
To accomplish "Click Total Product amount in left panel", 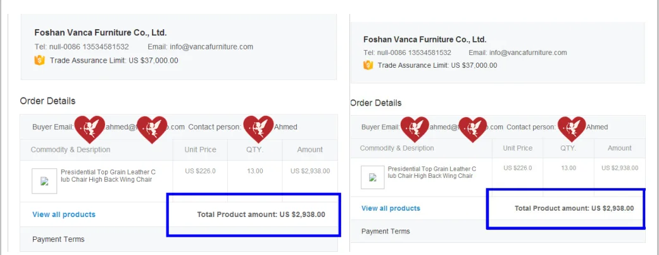I will pyautogui.click(x=261, y=215).
